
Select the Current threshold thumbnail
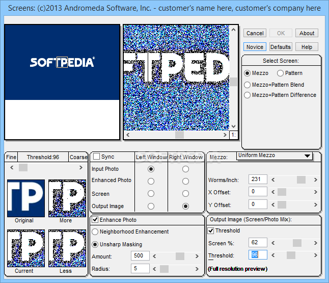26,248
